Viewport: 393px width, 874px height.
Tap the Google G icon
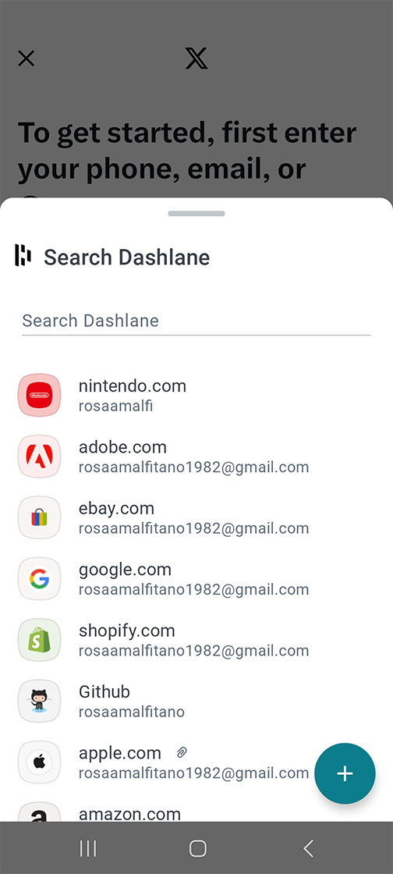coord(39,578)
